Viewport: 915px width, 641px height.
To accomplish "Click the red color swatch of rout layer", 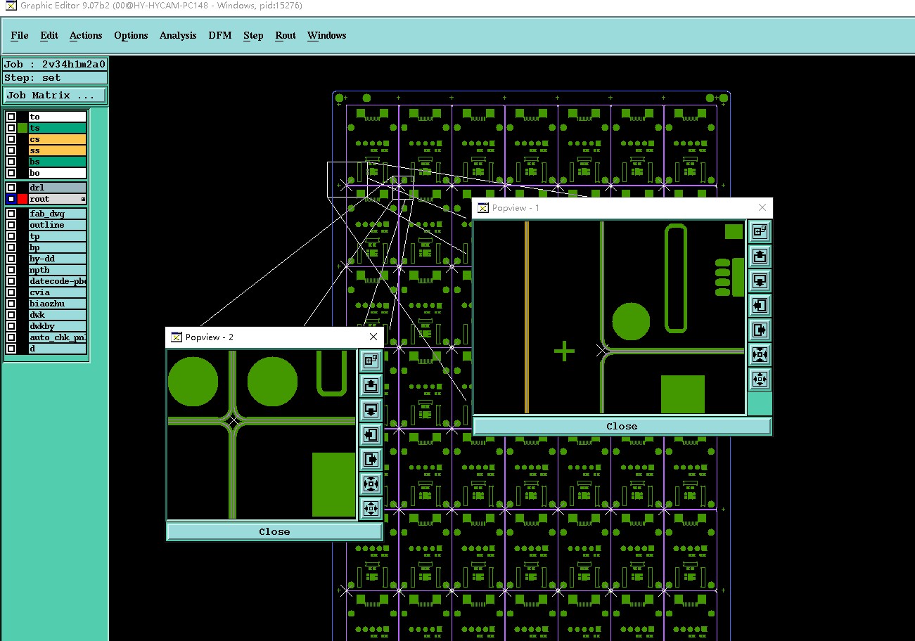I will tap(23, 199).
